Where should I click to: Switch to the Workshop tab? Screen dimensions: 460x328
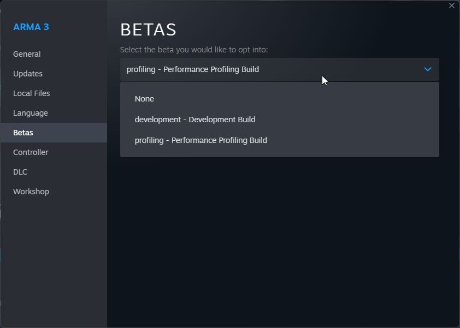[x=54, y=192]
